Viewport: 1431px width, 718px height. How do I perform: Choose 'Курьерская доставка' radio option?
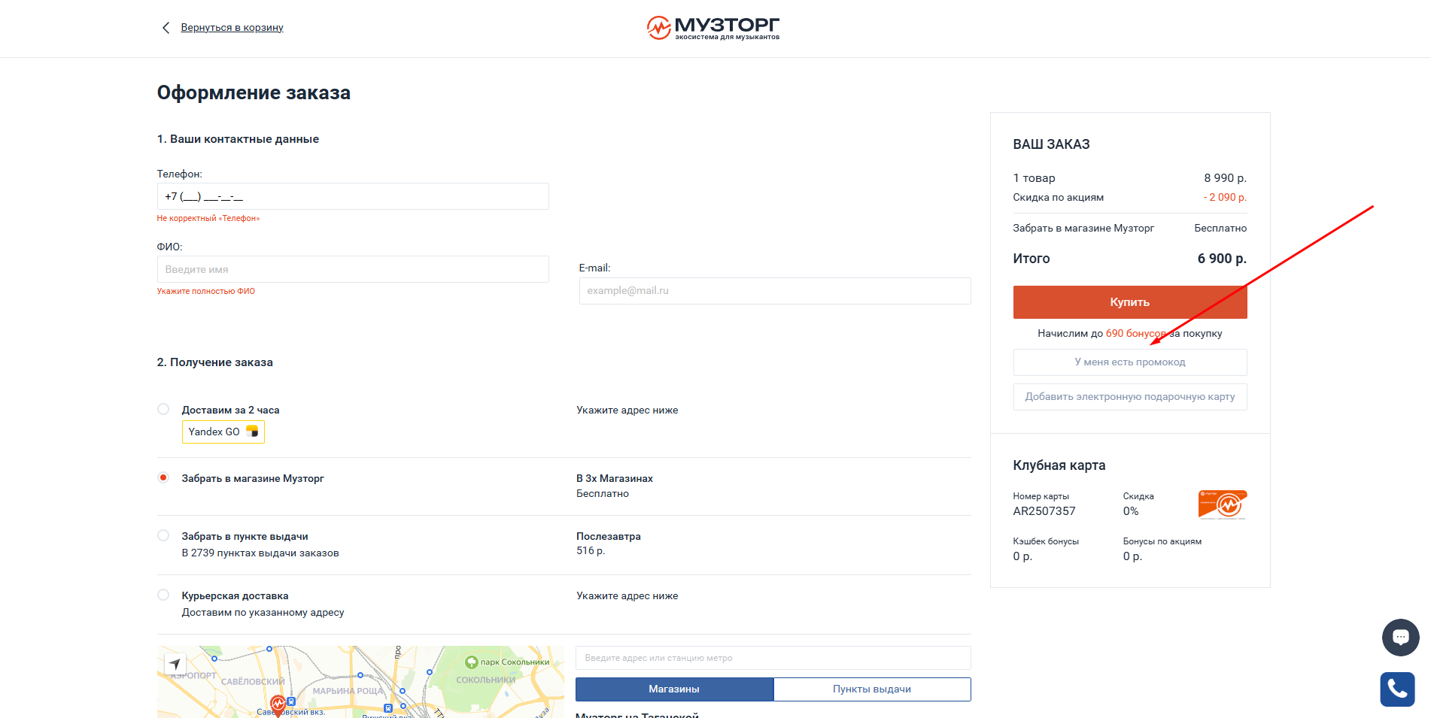point(163,595)
